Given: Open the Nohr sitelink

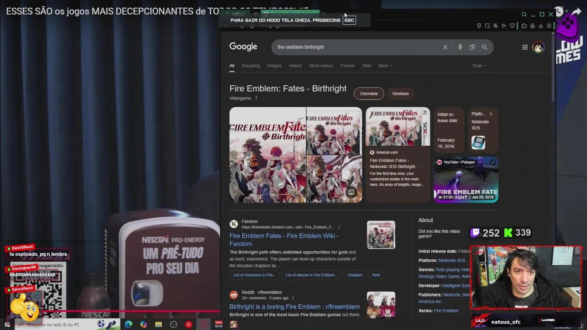Looking at the screenshot, I should click(x=376, y=275).
